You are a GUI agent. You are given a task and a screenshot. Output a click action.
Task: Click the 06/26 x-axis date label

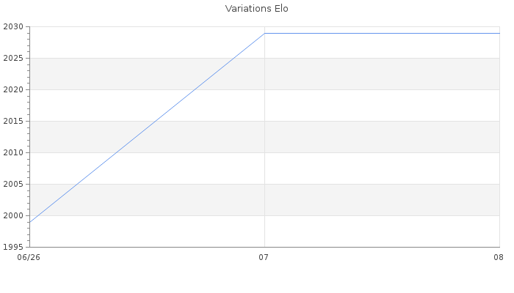[29, 257]
